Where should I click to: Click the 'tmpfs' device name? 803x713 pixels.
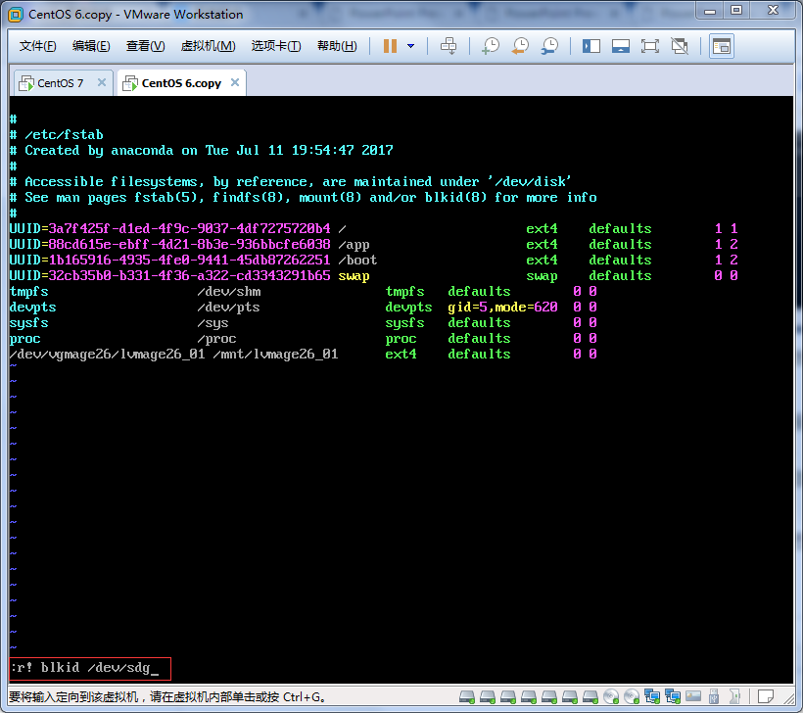pos(29,292)
